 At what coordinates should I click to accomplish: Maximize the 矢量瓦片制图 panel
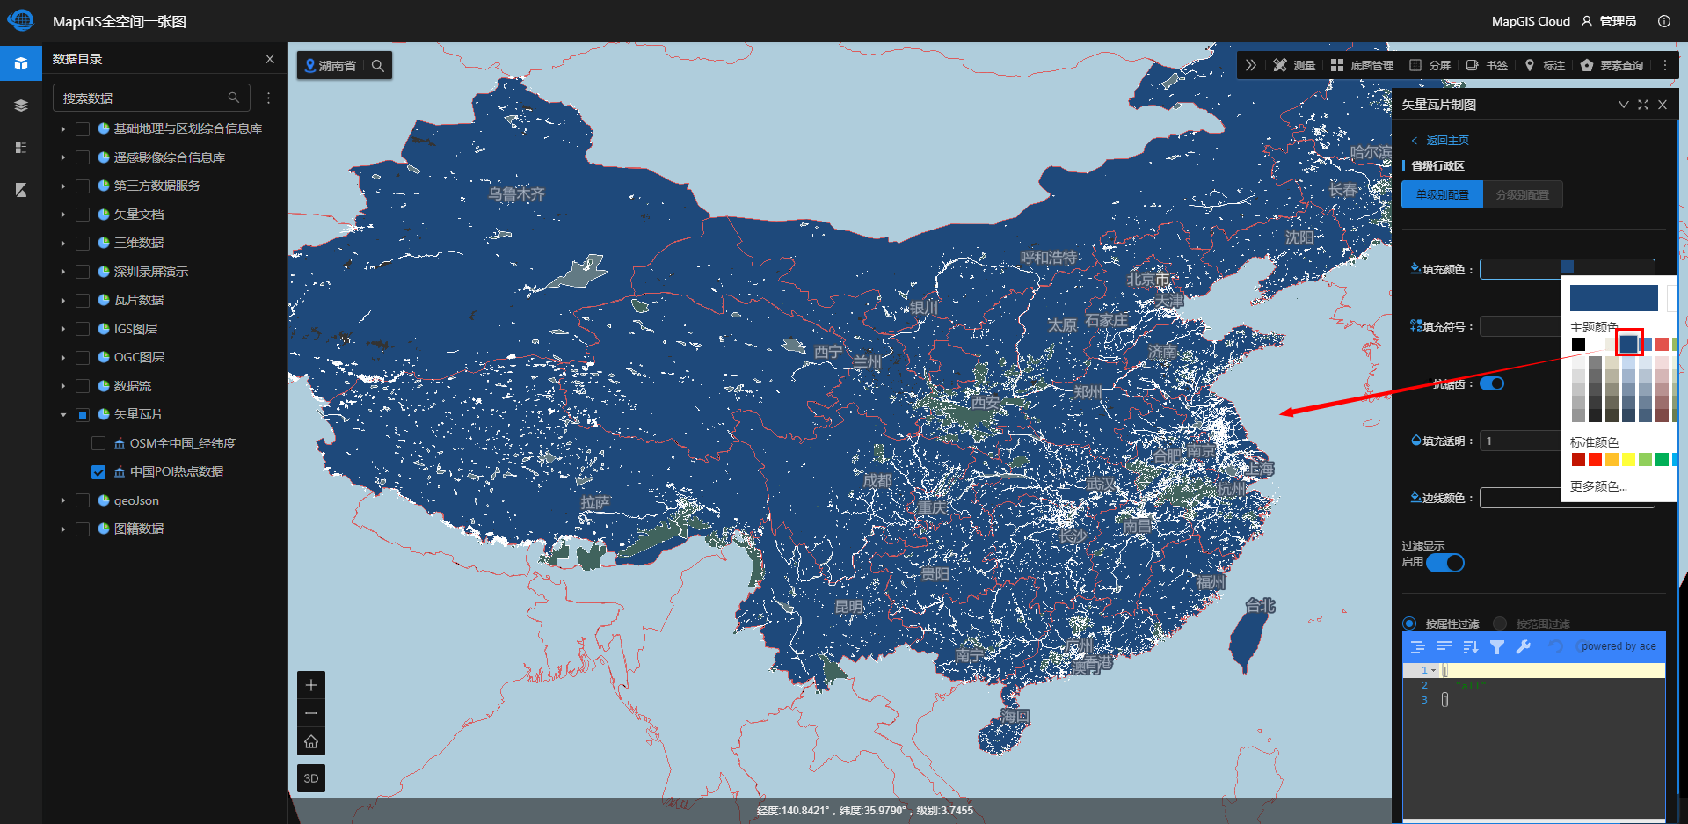click(1643, 105)
